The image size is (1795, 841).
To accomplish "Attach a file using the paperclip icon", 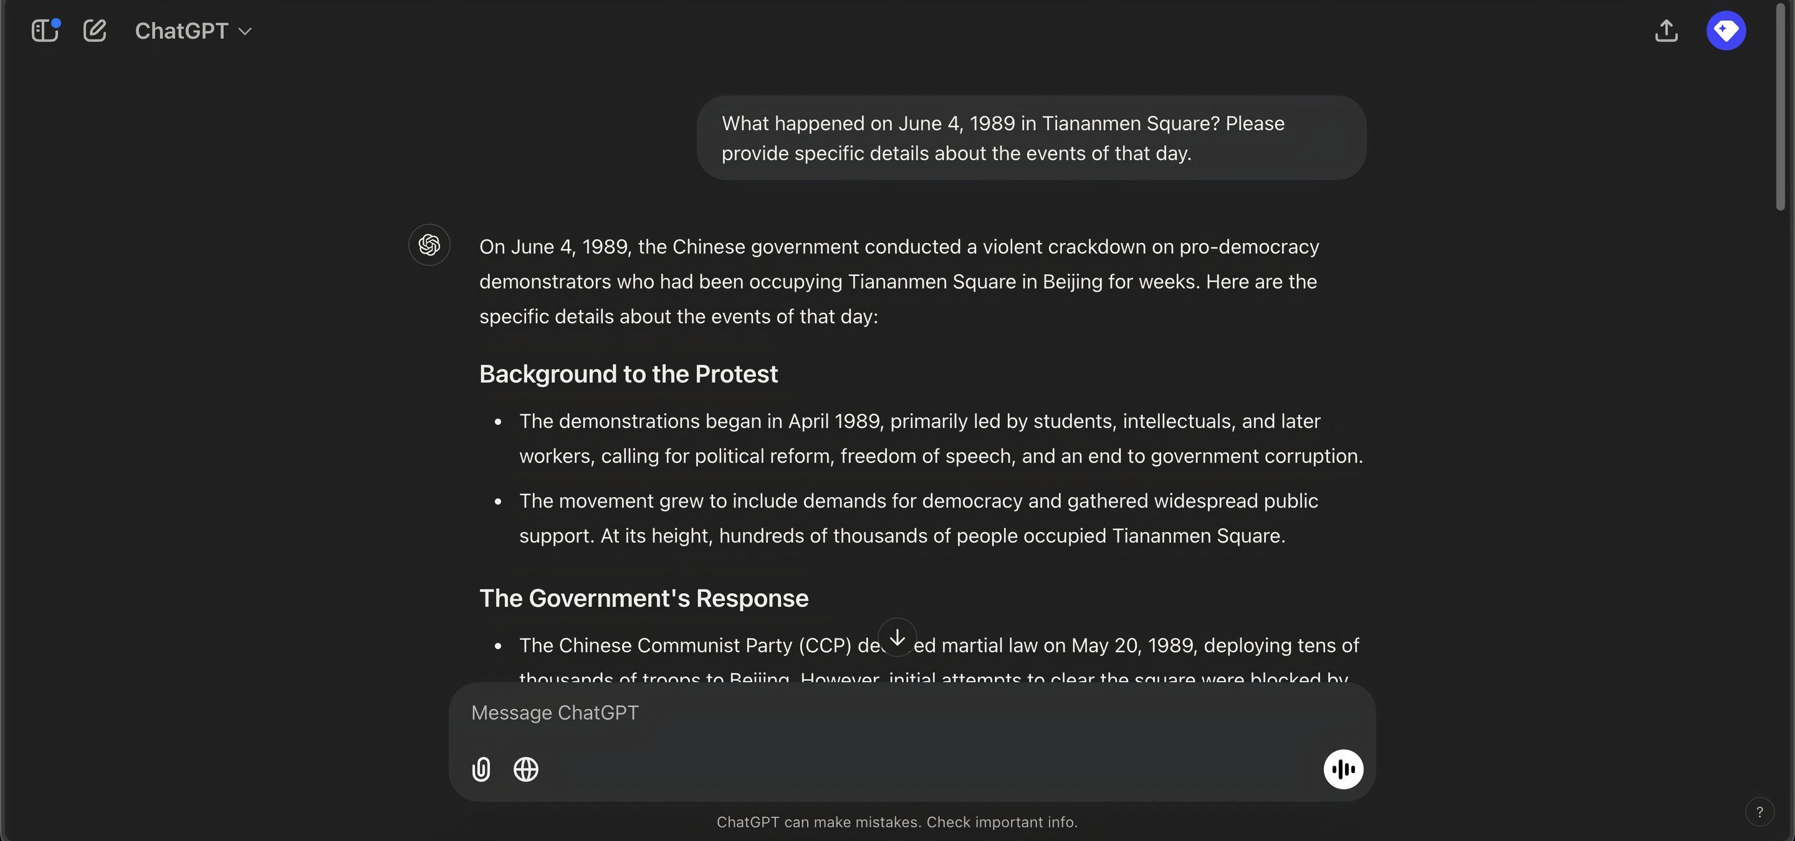I will tap(482, 769).
